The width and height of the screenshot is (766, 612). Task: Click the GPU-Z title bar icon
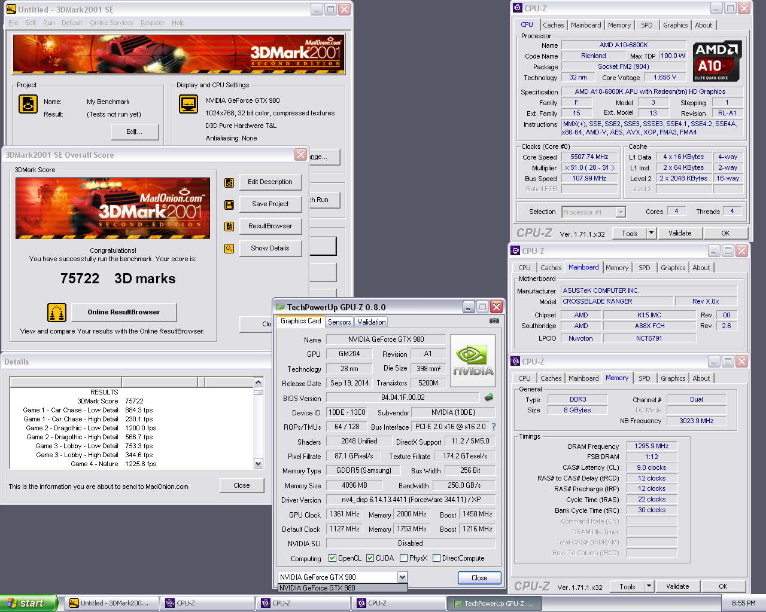pyautogui.click(x=280, y=307)
